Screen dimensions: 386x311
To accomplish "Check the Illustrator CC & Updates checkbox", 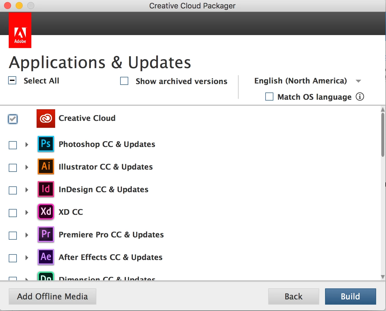I will pyautogui.click(x=13, y=168).
